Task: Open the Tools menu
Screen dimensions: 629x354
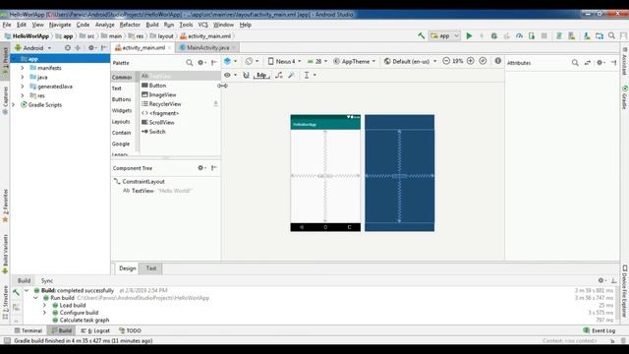Action: tap(186, 25)
